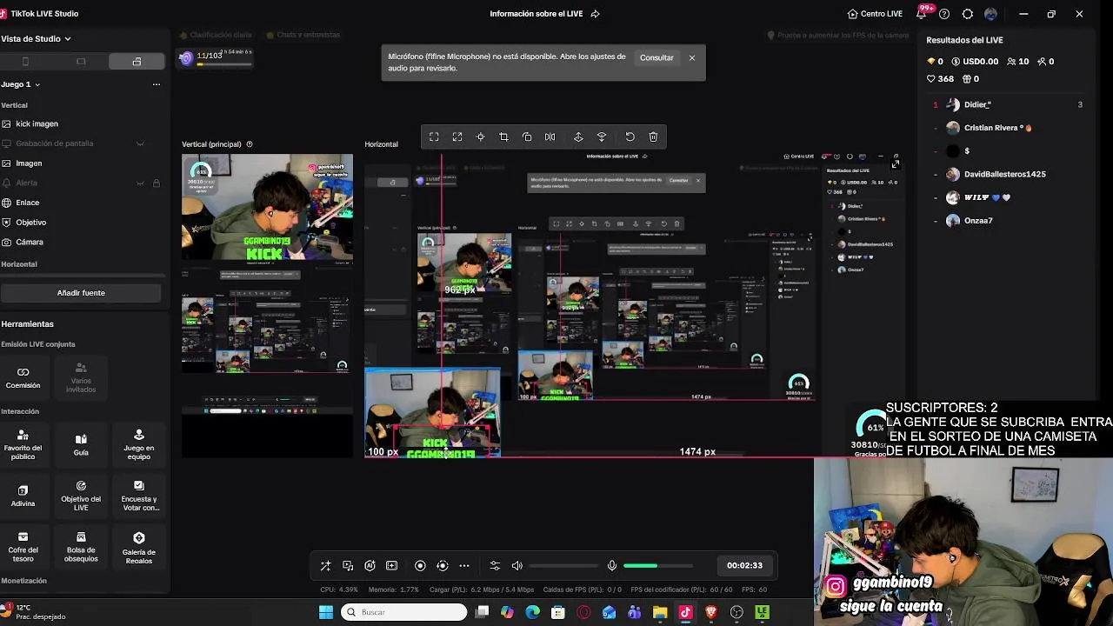Screen dimensions: 1113x626
Task: Show the hidden Alerta source
Action: click(x=140, y=183)
